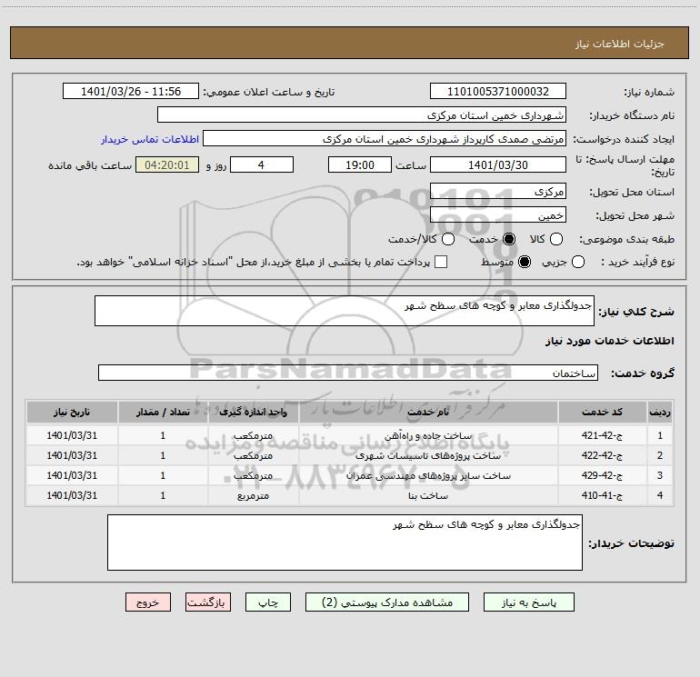
Task: Click service name ساخت پروژه‌های تاسیسات شهری
Action: (428, 455)
